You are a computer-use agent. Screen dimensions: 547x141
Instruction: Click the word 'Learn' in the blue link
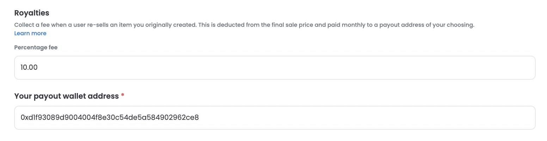point(22,33)
